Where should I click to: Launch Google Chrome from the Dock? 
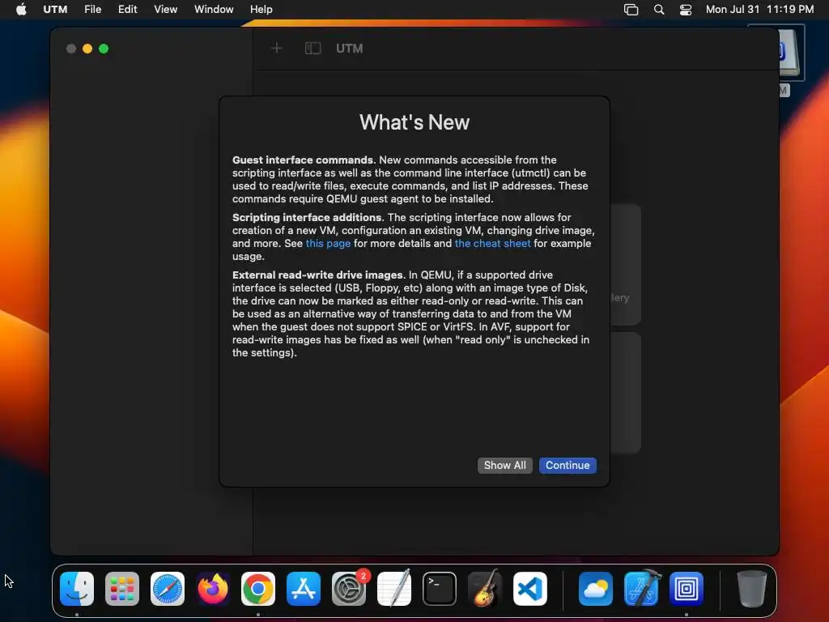[x=258, y=588]
